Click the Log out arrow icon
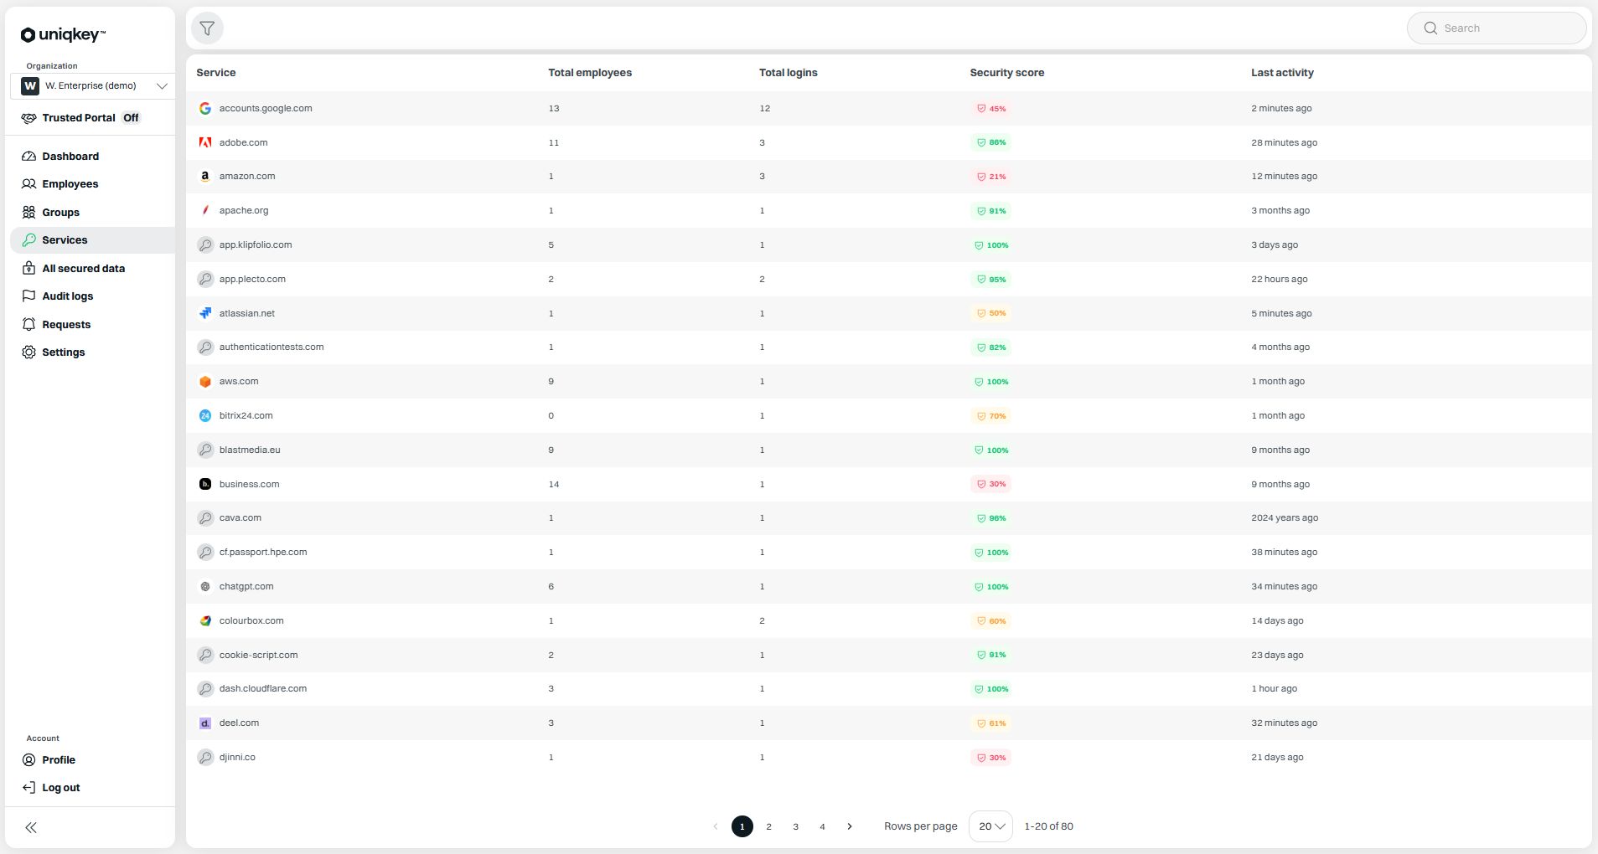The width and height of the screenshot is (1598, 854). [28, 788]
